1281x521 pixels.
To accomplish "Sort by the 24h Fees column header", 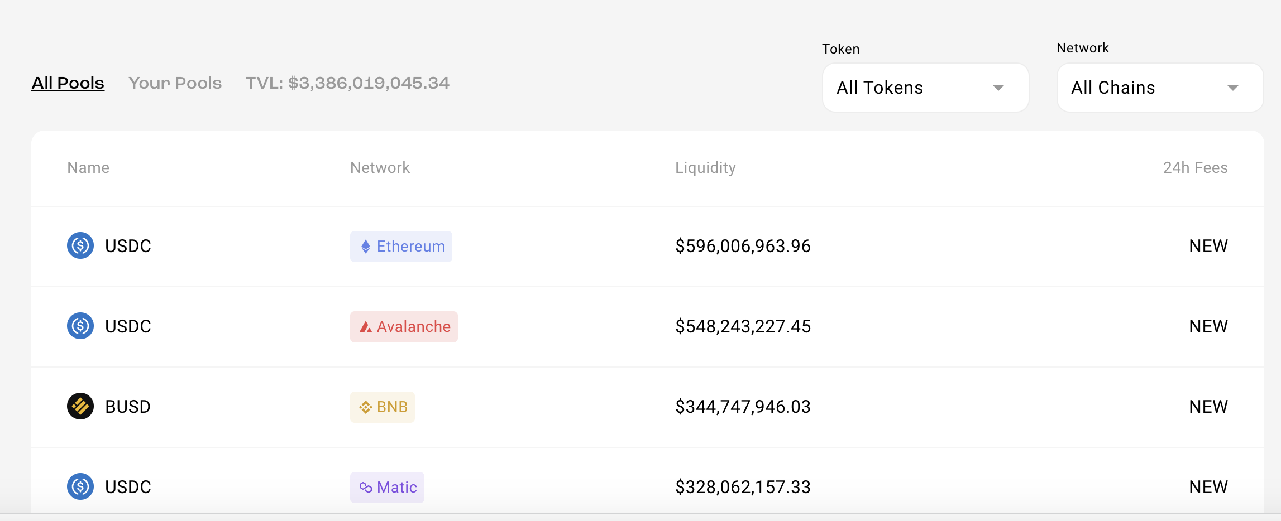I will [x=1195, y=168].
